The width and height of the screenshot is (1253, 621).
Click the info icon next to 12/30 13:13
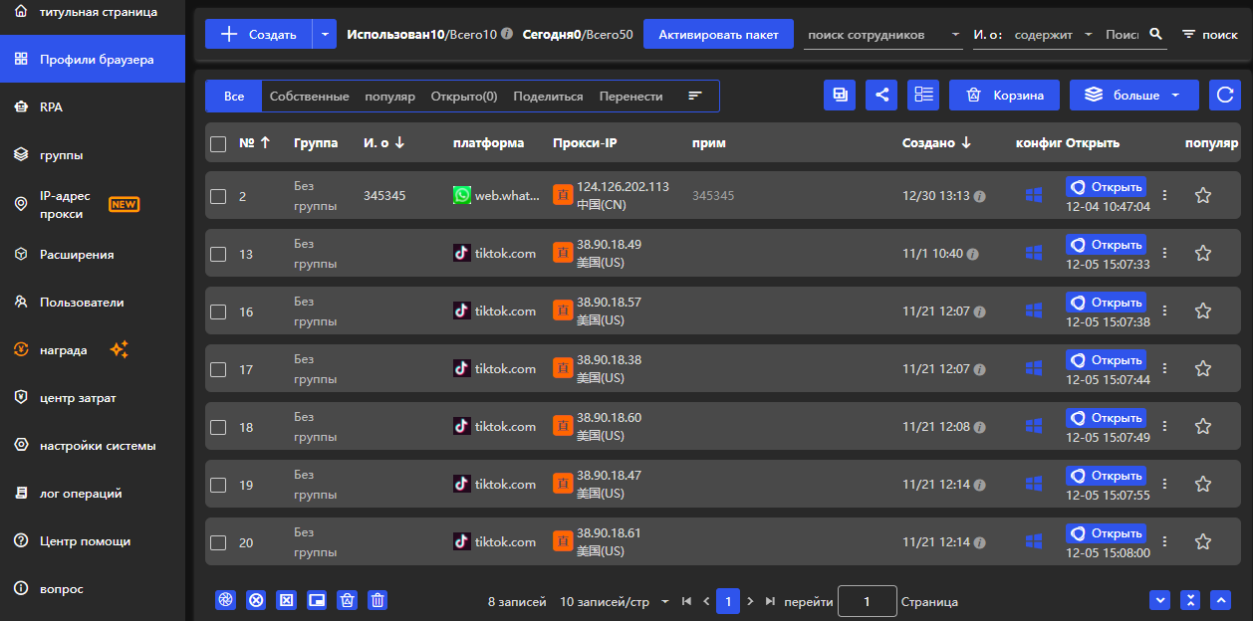[979, 197]
